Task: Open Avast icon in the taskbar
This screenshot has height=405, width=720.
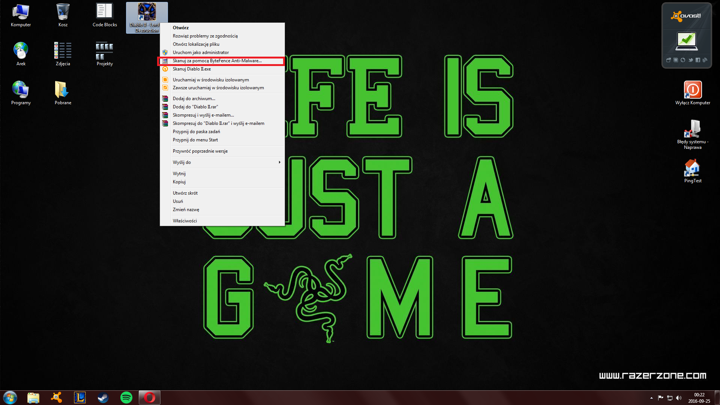Action: coord(57,397)
